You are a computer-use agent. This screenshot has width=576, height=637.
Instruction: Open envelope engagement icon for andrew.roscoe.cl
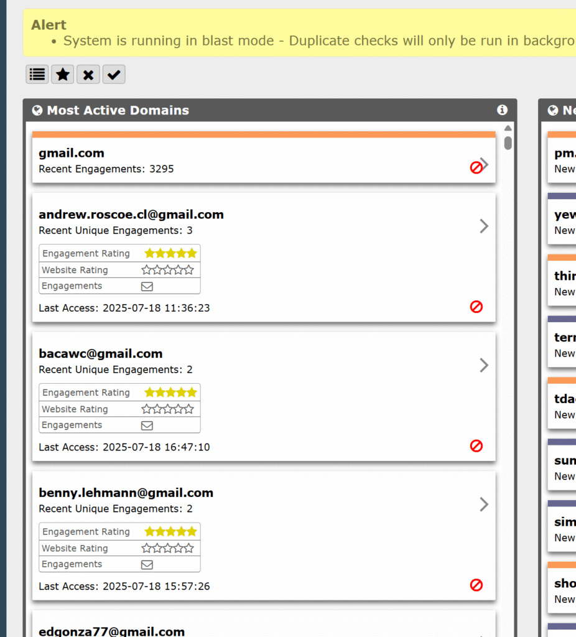tap(147, 287)
